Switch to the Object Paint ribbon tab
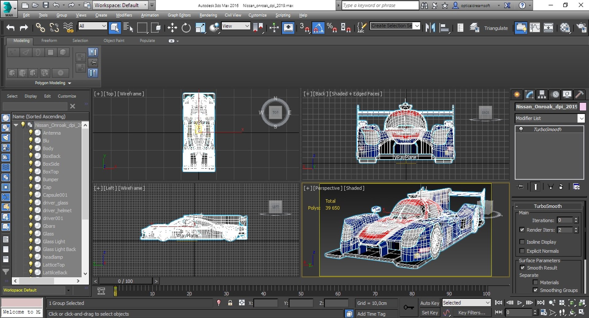This screenshot has height=318, width=589. coord(114,40)
